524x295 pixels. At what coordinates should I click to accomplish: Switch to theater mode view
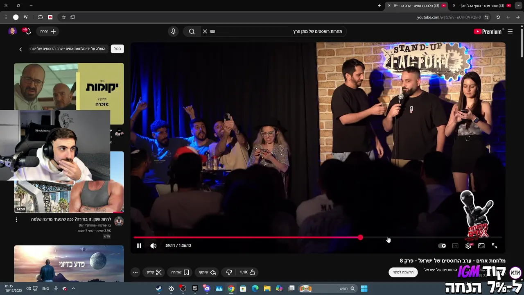481,246
